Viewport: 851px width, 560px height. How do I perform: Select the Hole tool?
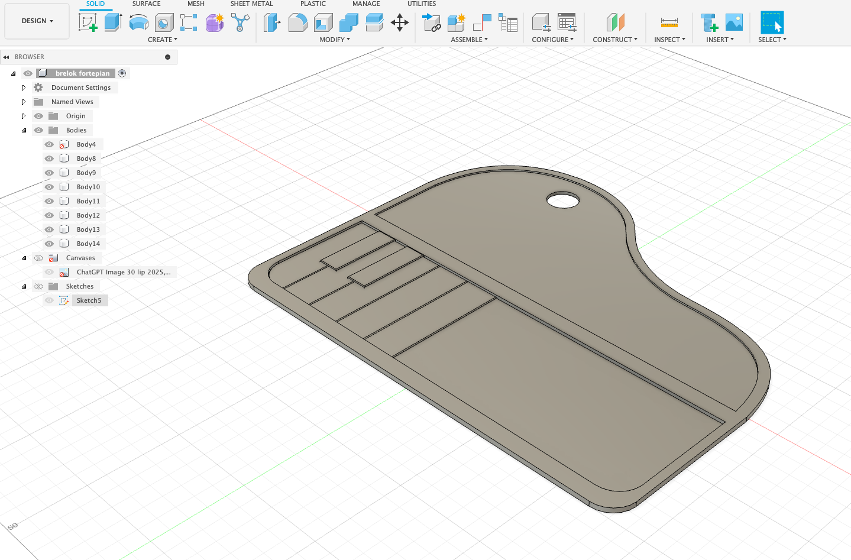tap(164, 22)
